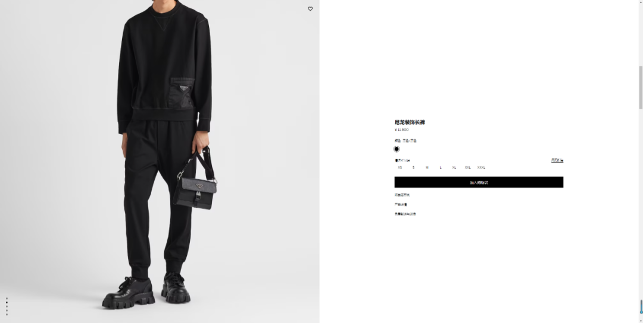Choose size M

[427, 167]
